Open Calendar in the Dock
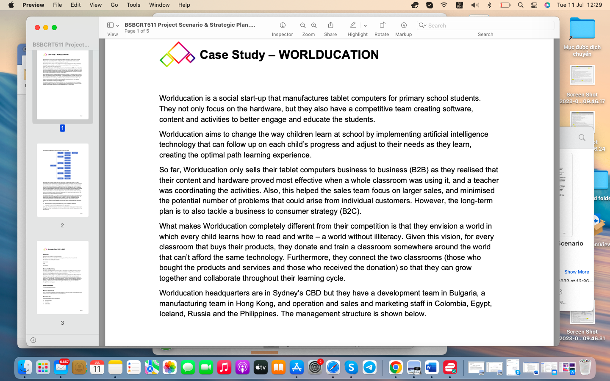This screenshot has height=381, width=610. (x=97, y=367)
